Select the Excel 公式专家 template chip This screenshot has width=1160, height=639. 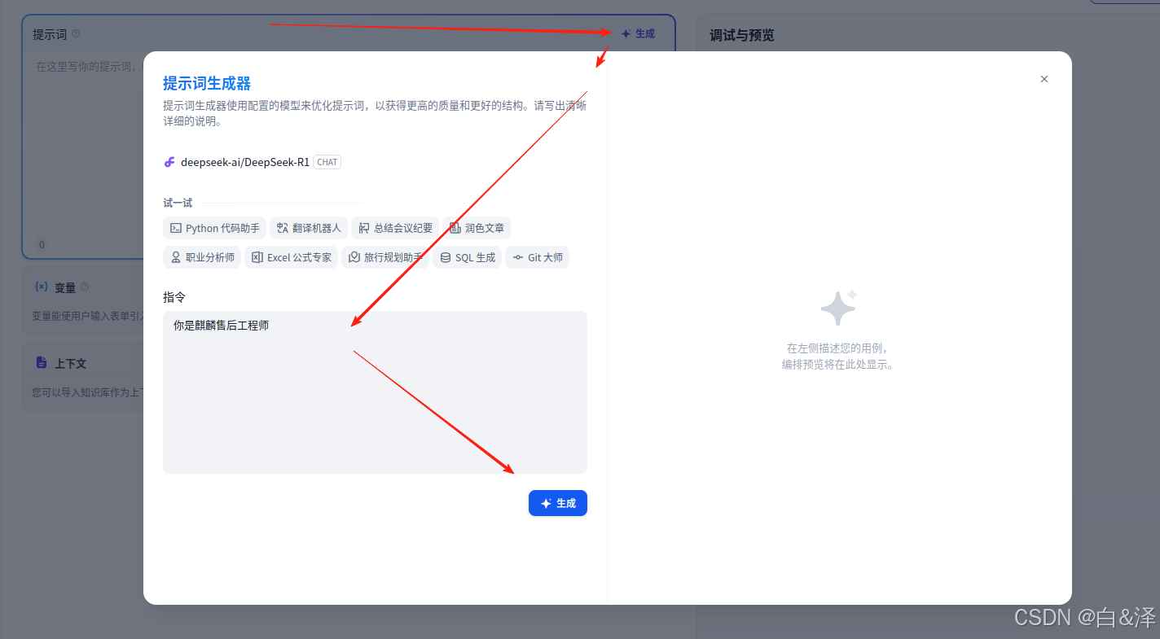pos(291,257)
